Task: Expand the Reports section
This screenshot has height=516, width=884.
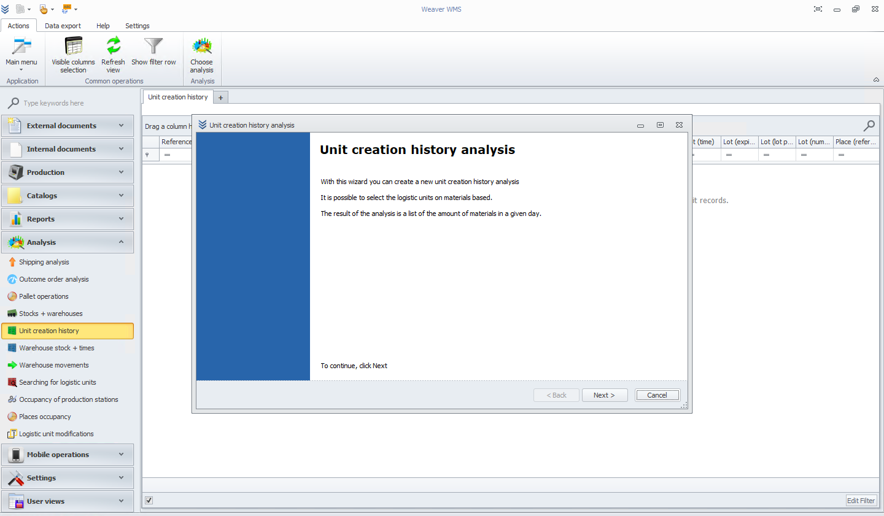Action: pyautogui.click(x=68, y=219)
